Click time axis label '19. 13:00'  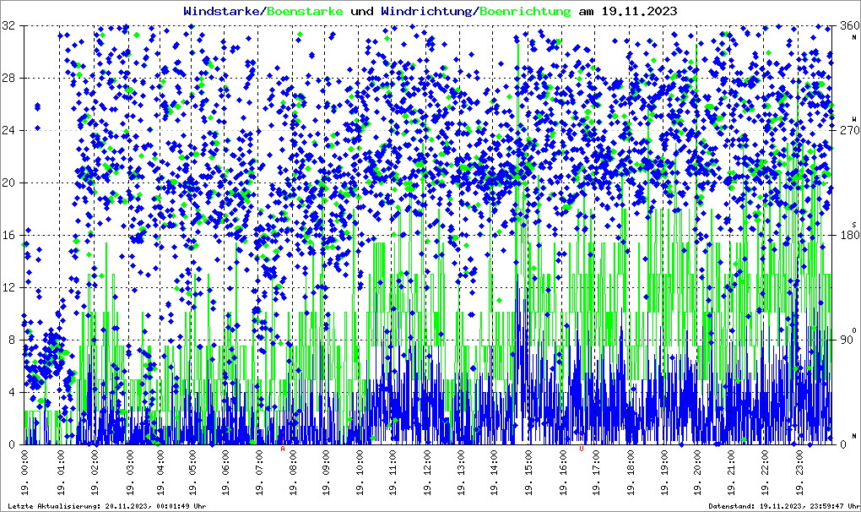tap(461, 472)
